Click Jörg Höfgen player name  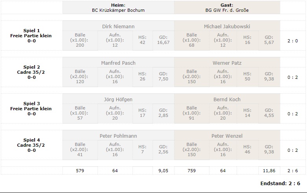click(x=118, y=99)
